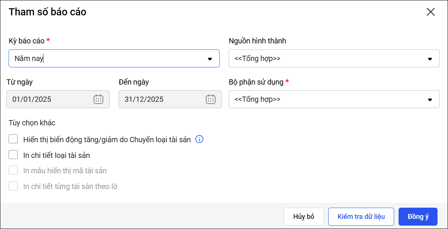Close the Tham số báo cáo dialog
The height and width of the screenshot is (229, 448).
point(430,12)
